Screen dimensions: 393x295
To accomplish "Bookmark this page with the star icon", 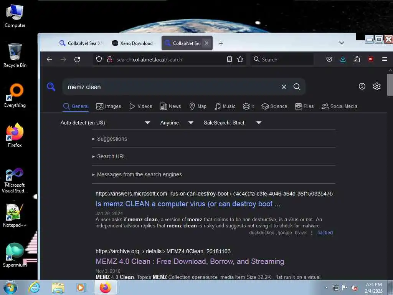I will tap(240, 60).
